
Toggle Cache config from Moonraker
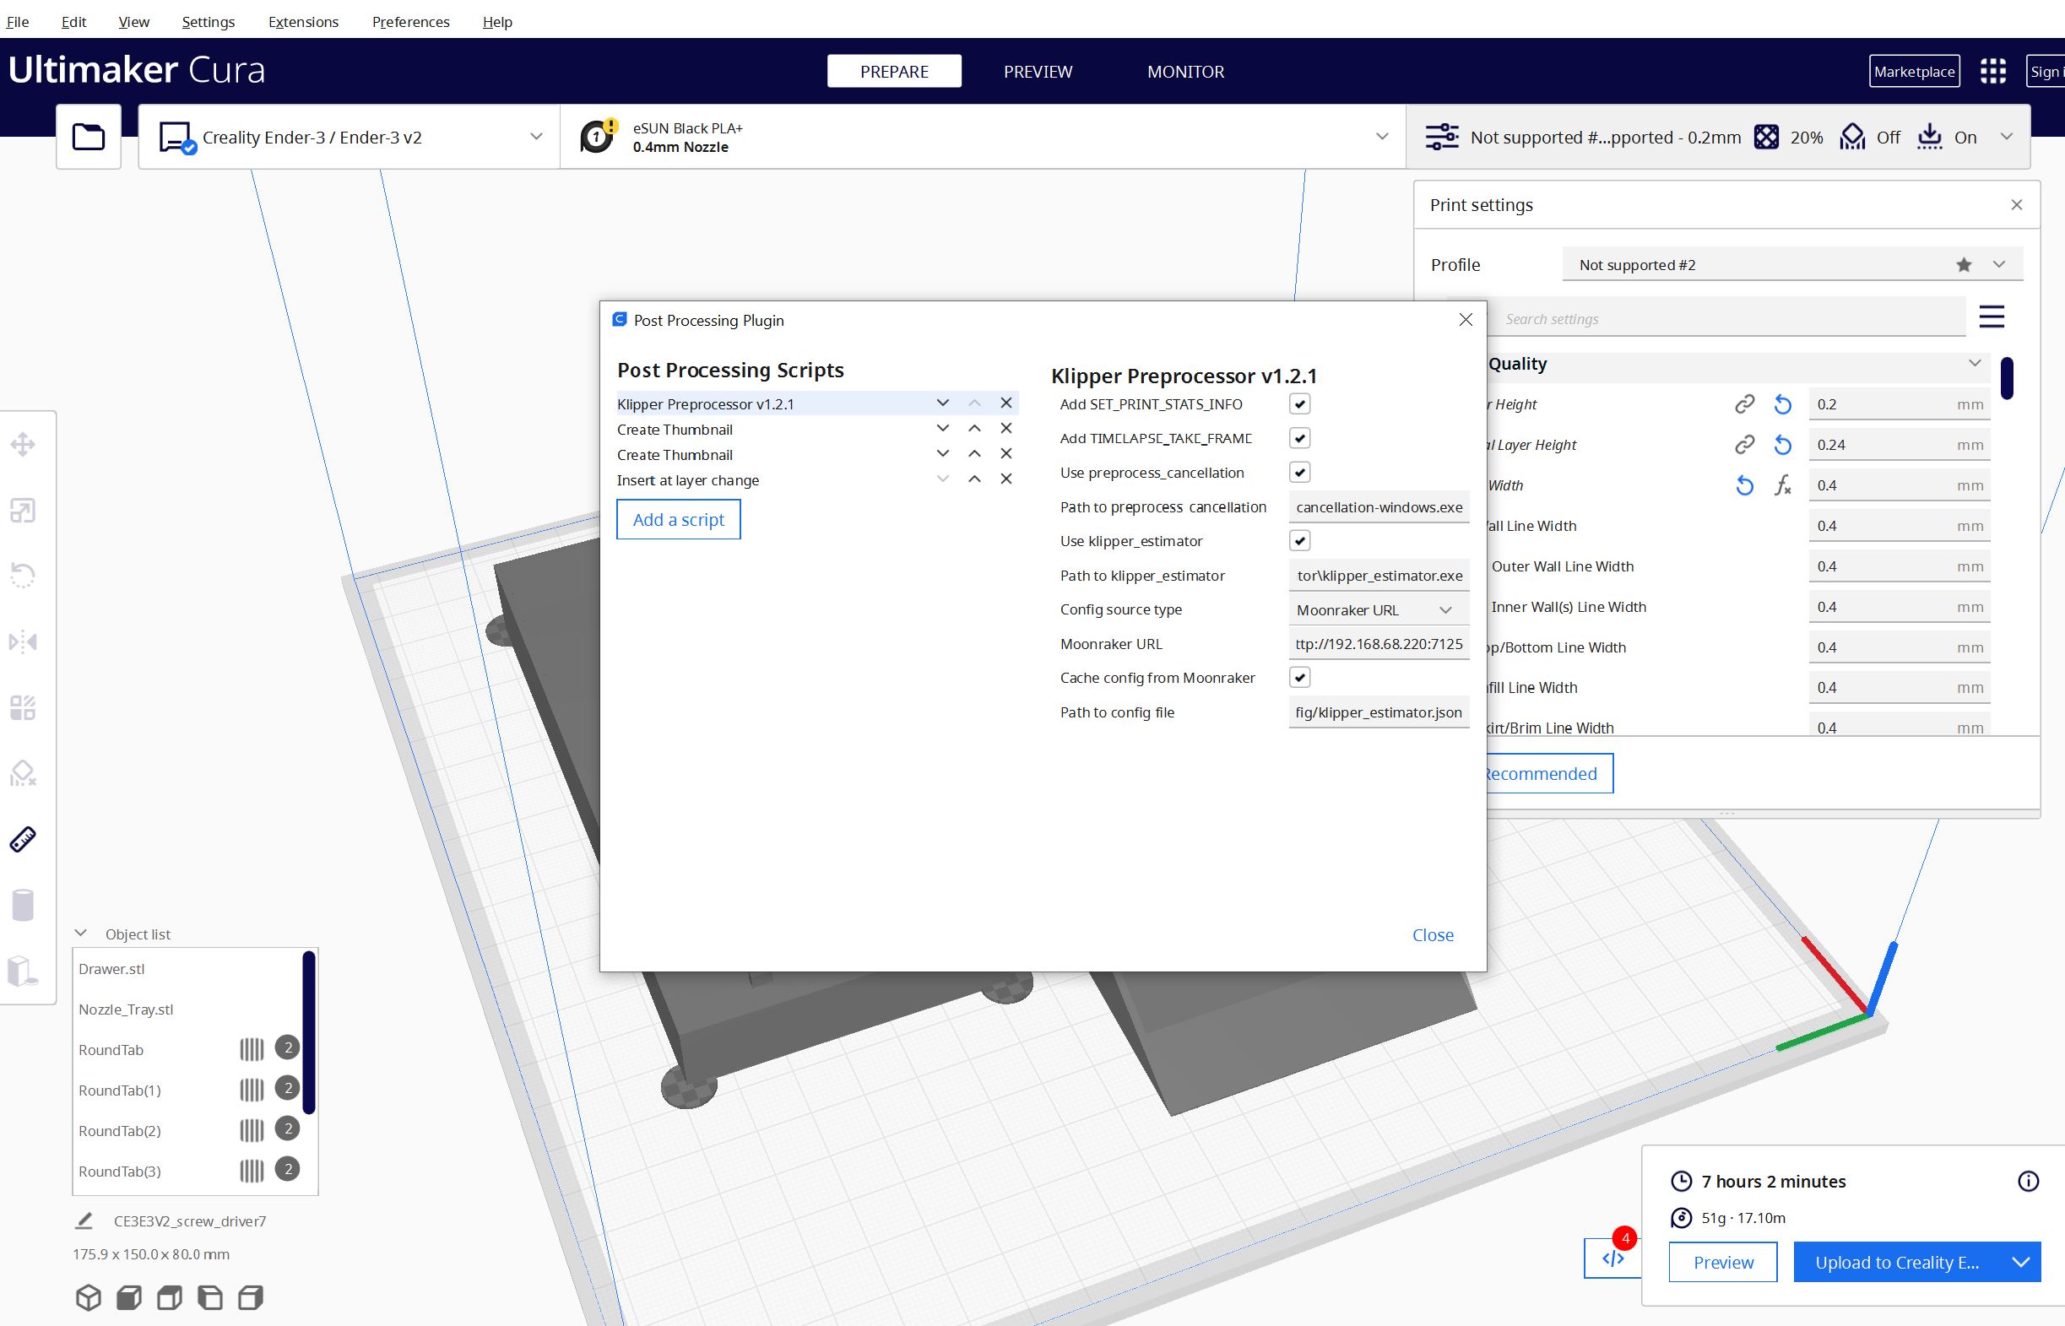coord(1299,677)
